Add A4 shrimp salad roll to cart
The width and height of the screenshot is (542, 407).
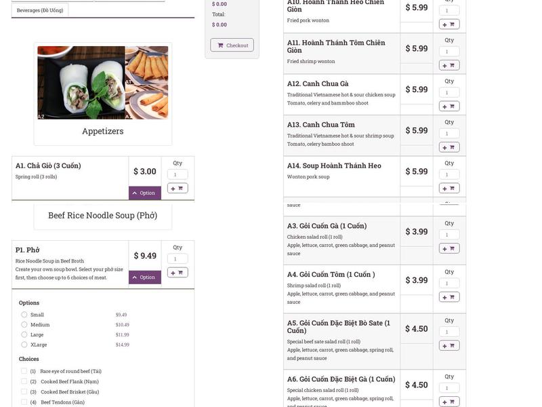point(449,296)
